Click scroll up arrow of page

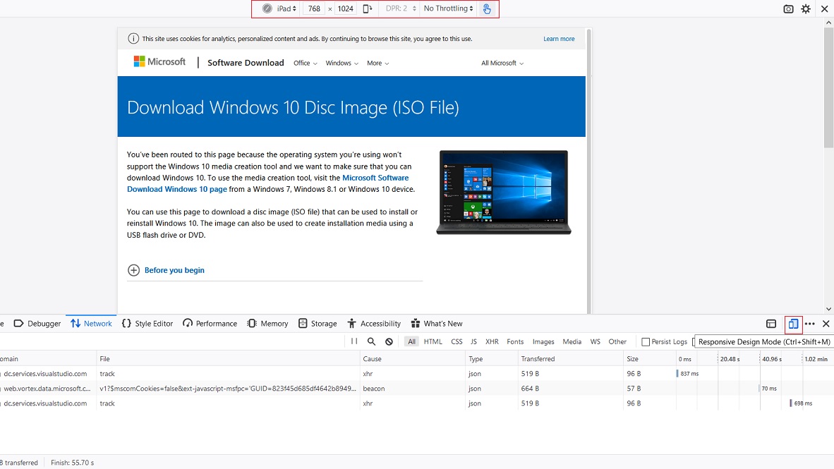[x=828, y=23]
